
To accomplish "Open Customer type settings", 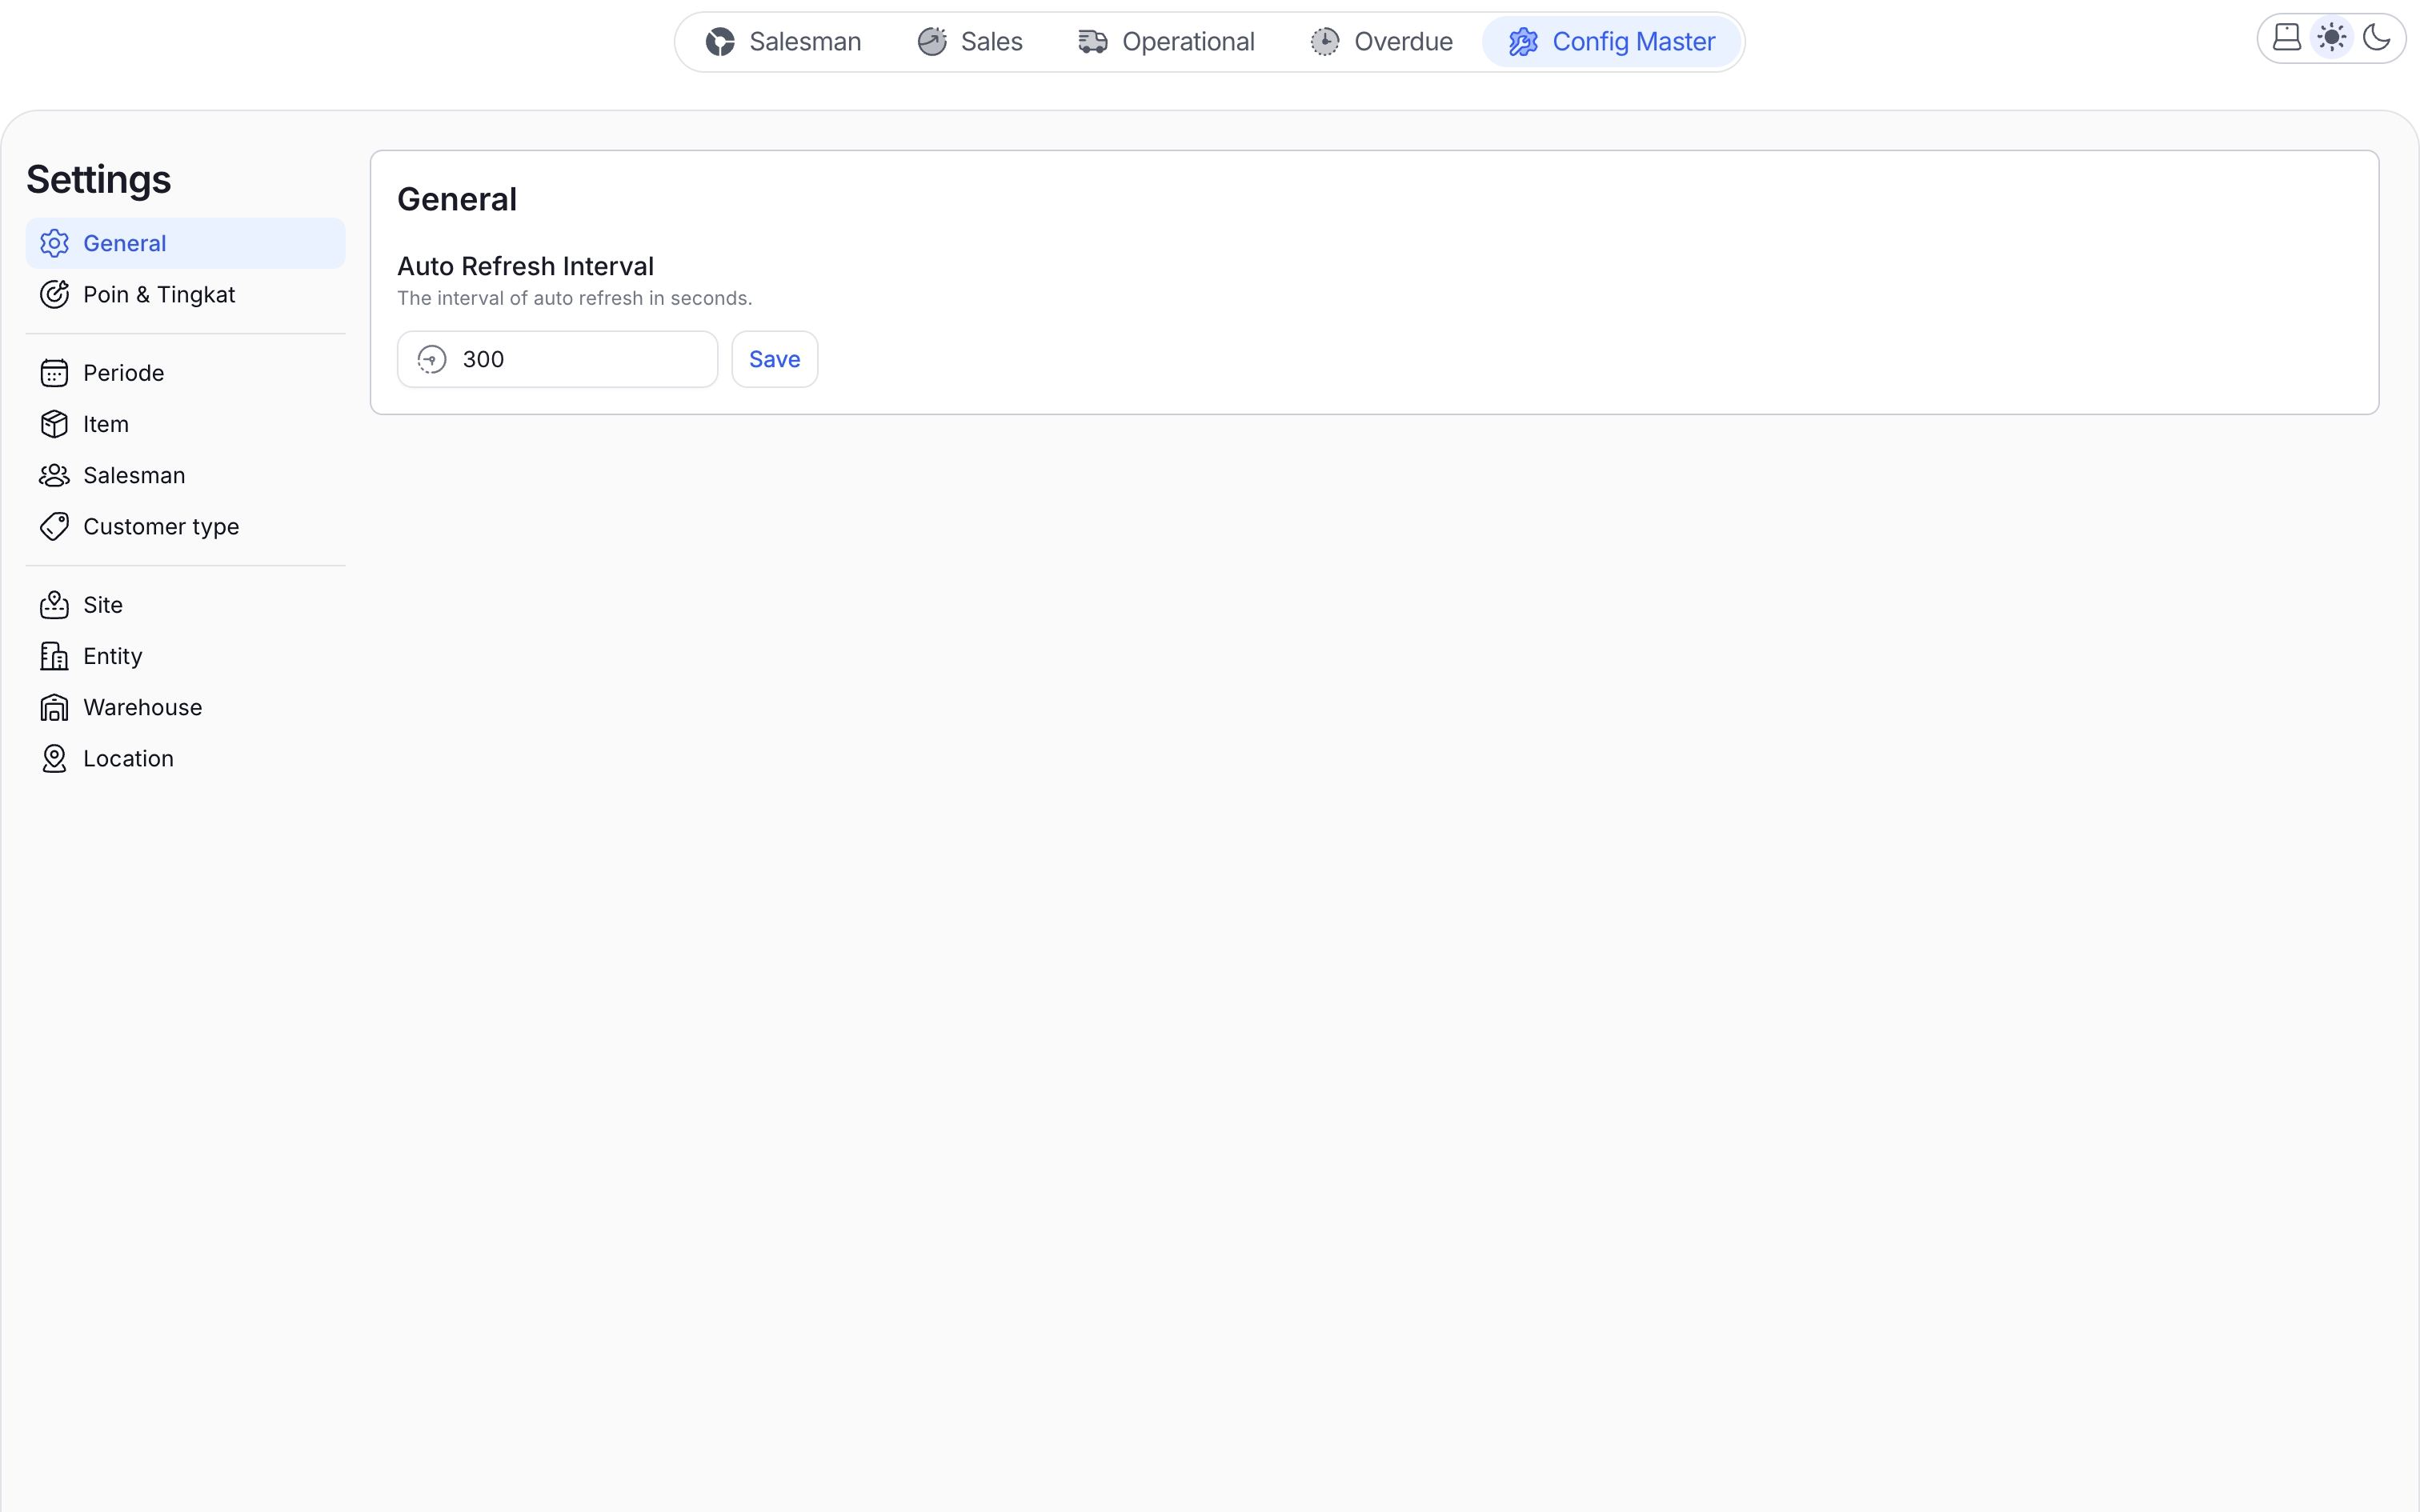I will tap(186, 526).
